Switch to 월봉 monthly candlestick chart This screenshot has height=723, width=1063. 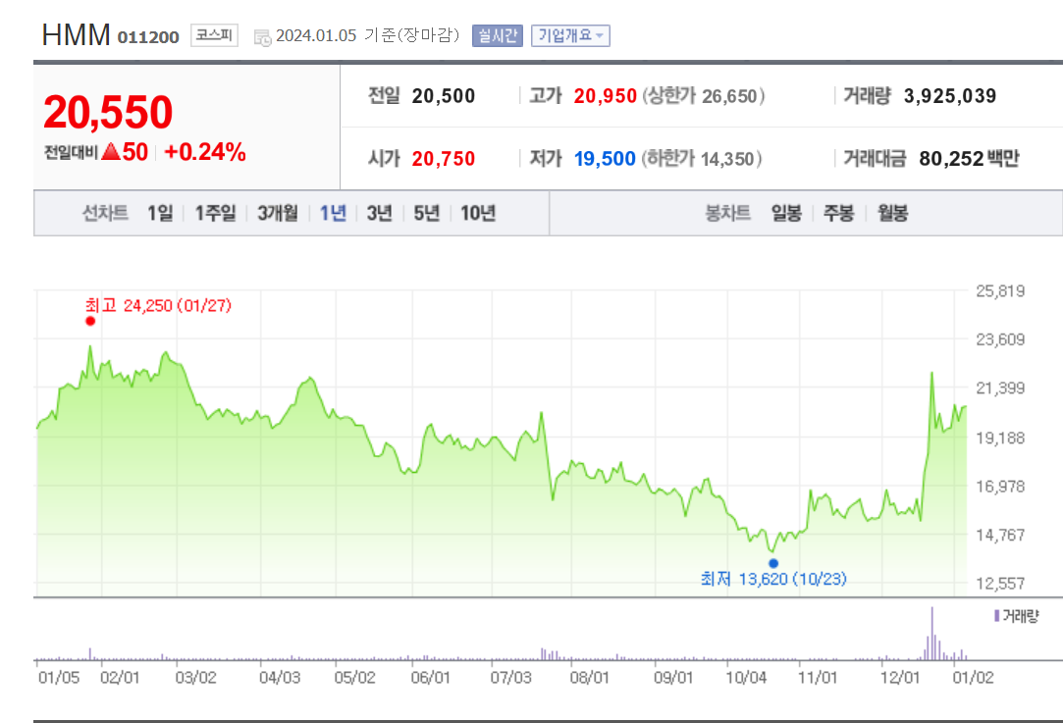[x=893, y=214]
